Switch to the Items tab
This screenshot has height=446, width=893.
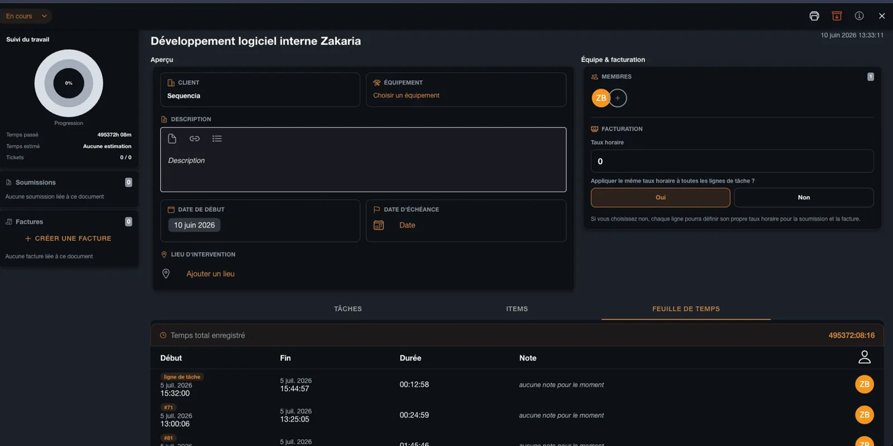517,309
